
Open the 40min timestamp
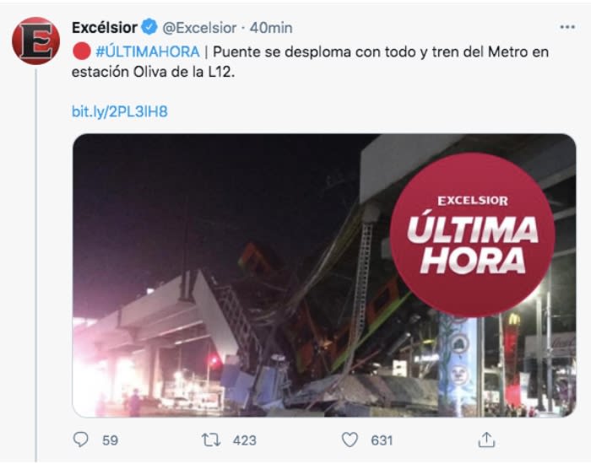pyautogui.click(x=271, y=28)
